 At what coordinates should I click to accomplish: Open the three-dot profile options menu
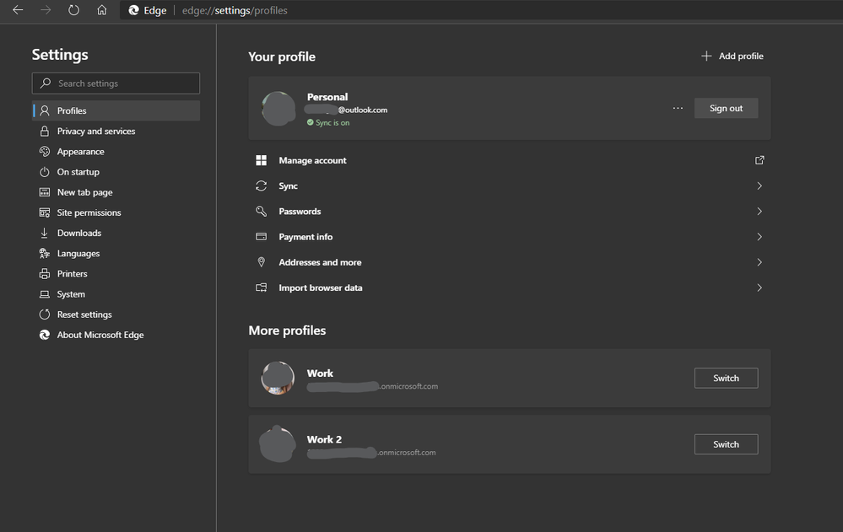[x=678, y=108]
